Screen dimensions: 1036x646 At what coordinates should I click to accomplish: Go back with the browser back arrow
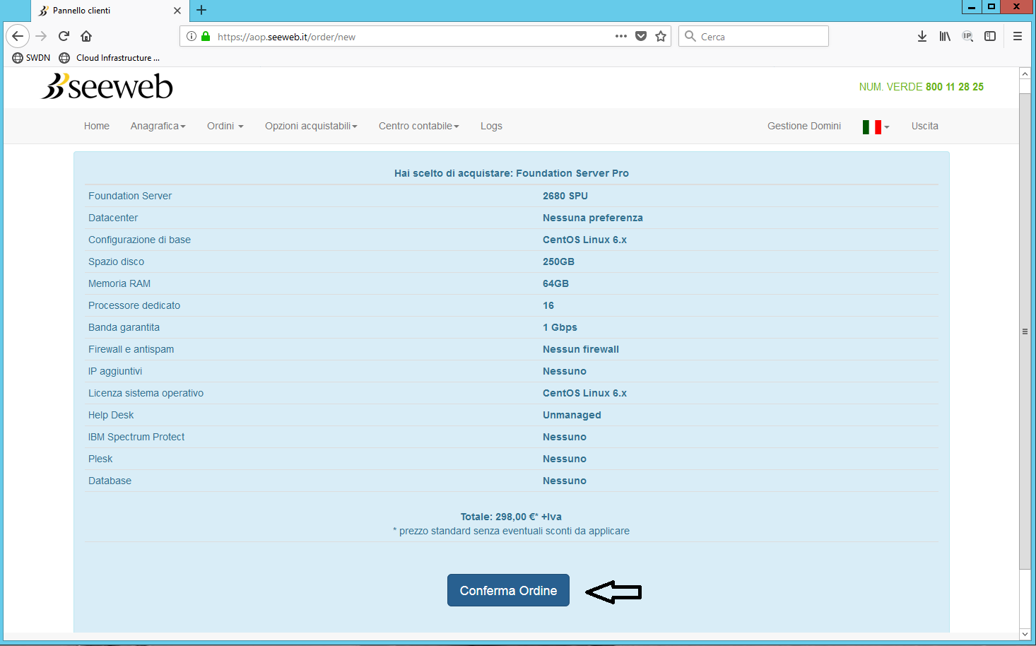tap(18, 36)
